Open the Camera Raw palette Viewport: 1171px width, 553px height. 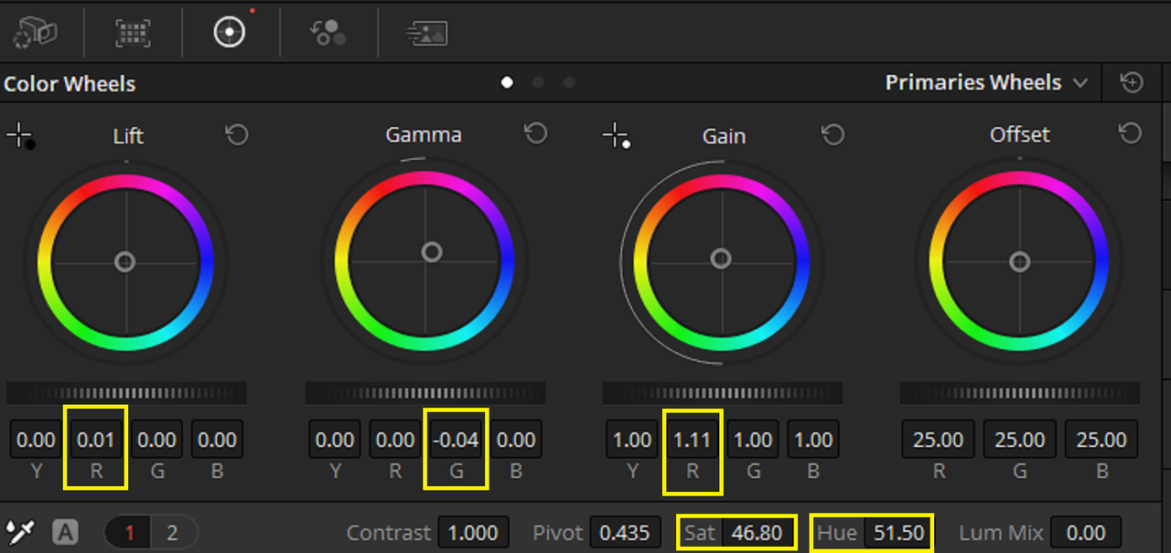(35, 33)
